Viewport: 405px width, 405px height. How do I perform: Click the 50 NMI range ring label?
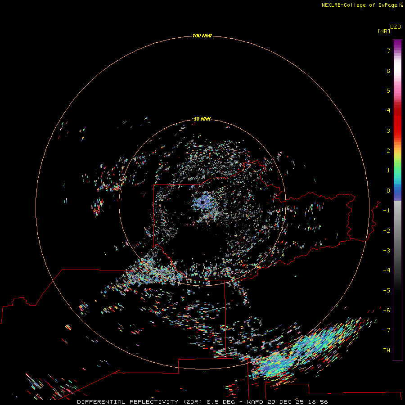coord(202,119)
